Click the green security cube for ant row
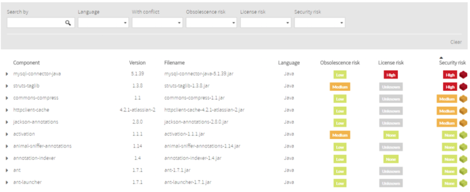Viewport: 470px width, 192px height. click(x=463, y=171)
